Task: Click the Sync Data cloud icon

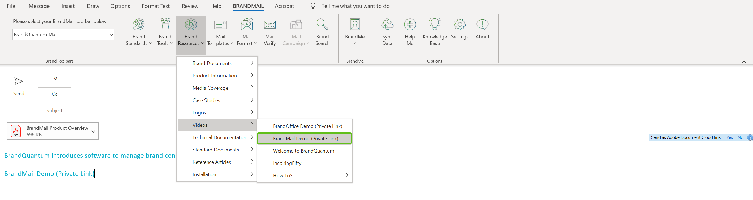Action: click(x=387, y=24)
